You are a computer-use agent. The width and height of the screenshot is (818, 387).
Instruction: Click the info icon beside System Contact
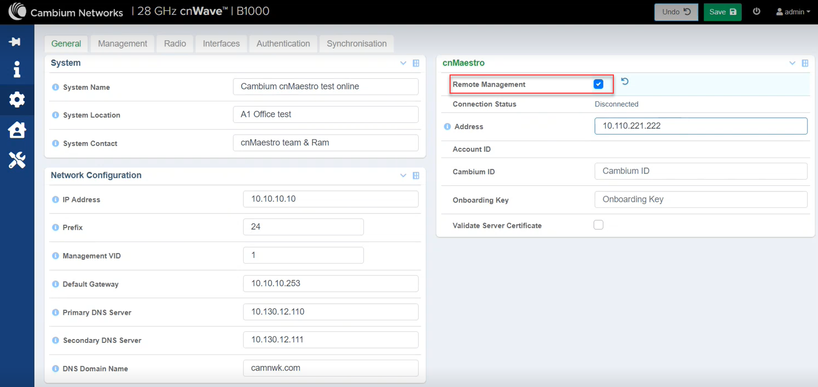(x=55, y=143)
